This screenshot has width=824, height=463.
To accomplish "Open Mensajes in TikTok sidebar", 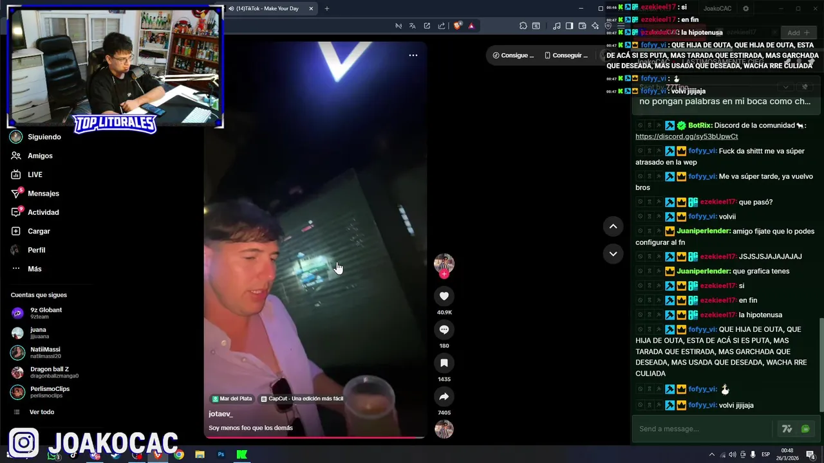I will 43,194.
